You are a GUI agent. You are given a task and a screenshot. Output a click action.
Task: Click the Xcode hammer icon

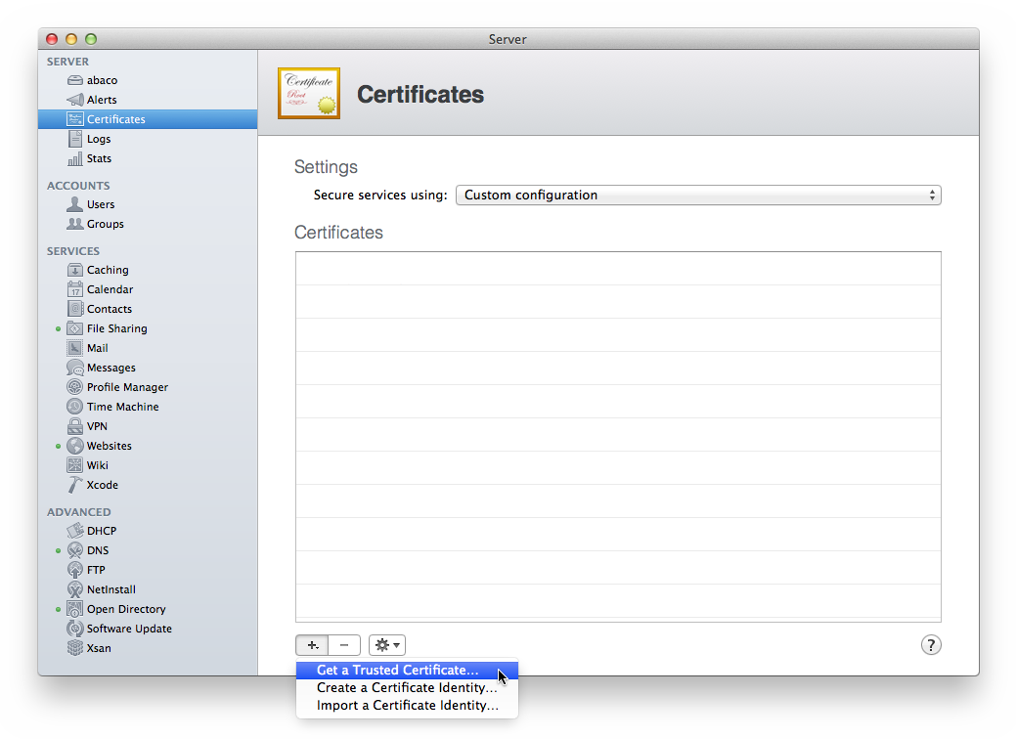[x=75, y=485]
